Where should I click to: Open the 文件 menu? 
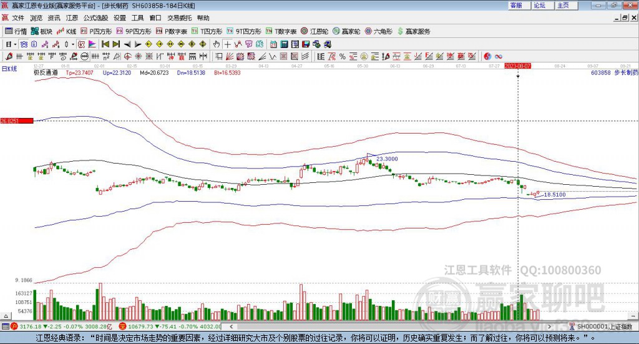pos(17,18)
